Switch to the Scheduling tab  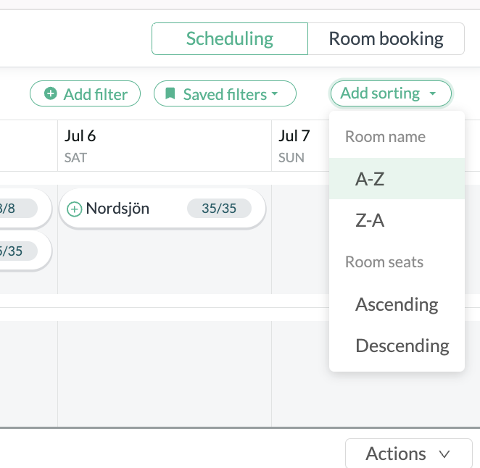230,39
